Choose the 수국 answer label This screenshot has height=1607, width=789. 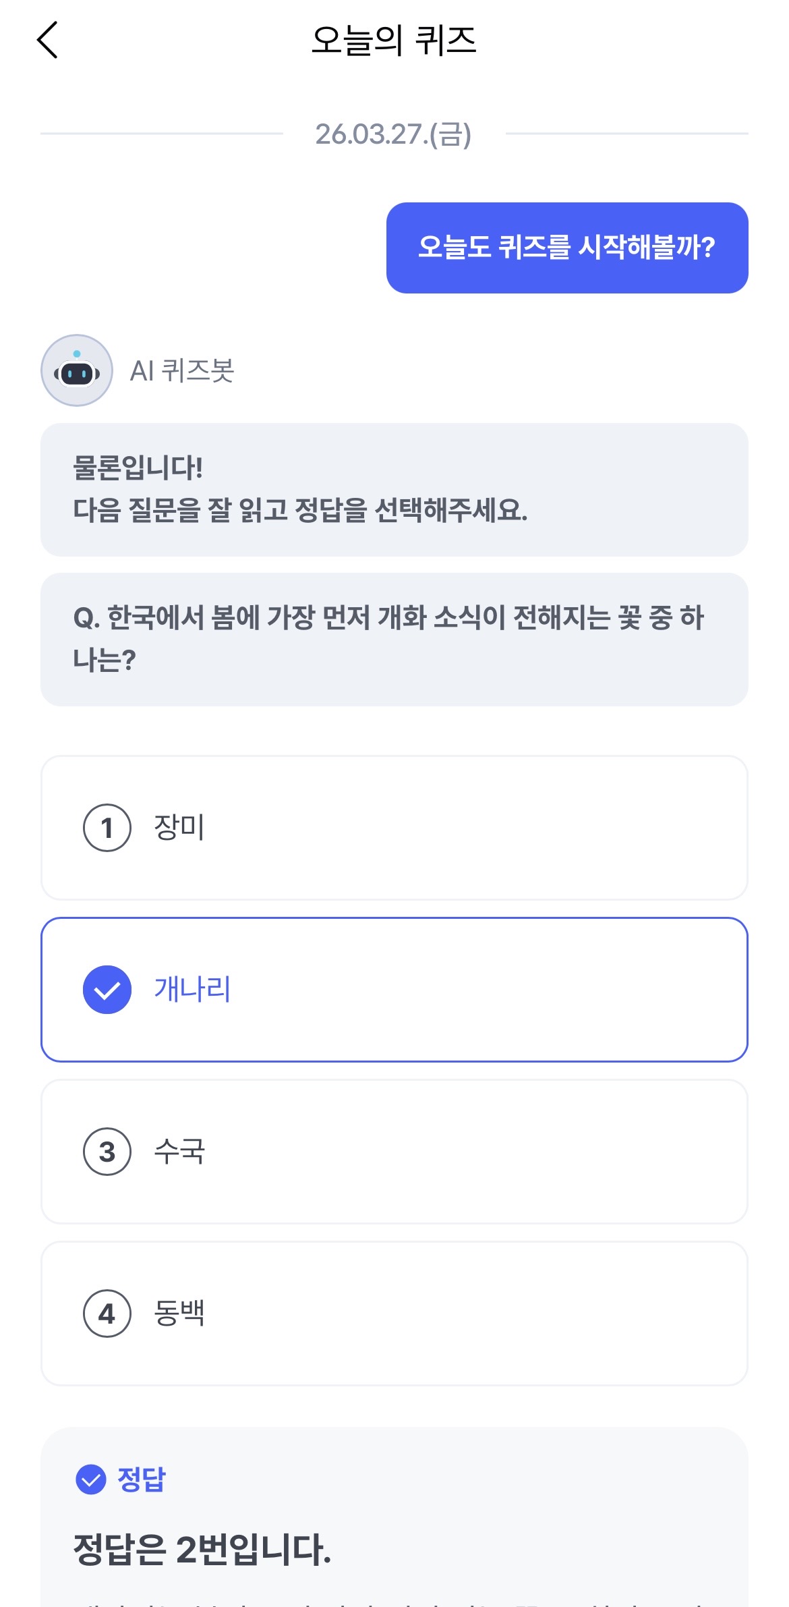[x=179, y=1152]
